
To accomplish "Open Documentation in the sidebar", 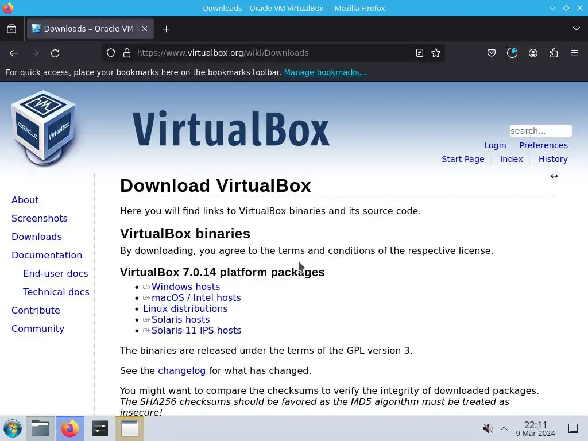I will (x=47, y=255).
